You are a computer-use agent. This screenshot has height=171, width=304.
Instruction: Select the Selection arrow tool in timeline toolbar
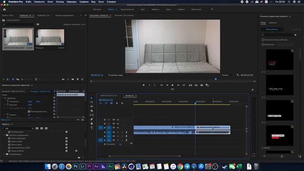pyautogui.click(x=92, y=98)
